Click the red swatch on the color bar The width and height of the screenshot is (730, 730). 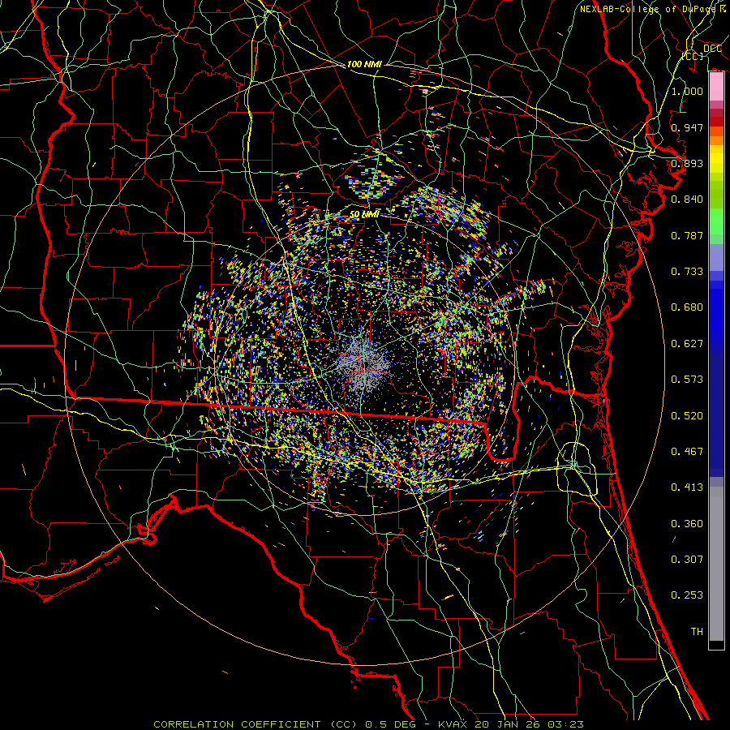pos(716,122)
